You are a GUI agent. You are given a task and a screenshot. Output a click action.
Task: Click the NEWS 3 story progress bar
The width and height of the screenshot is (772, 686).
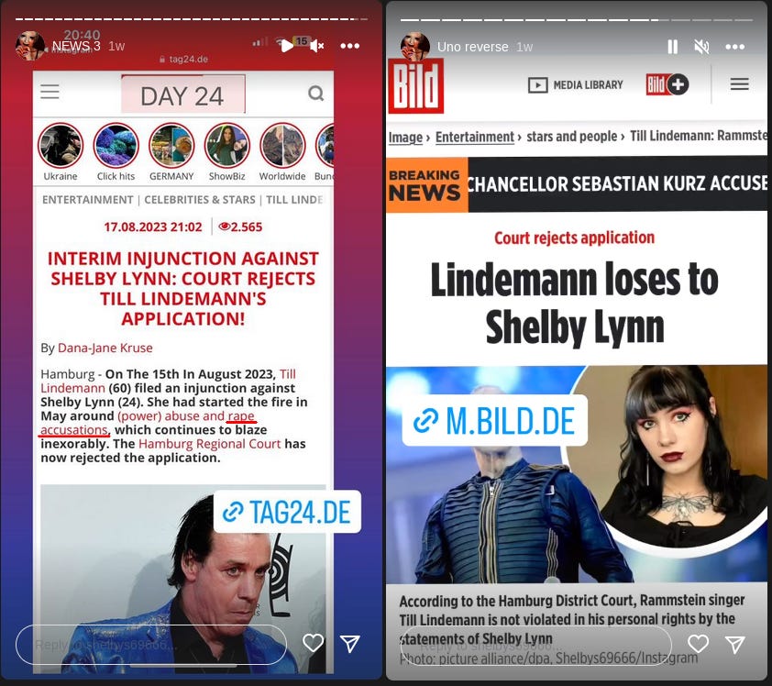pos(192,19)
